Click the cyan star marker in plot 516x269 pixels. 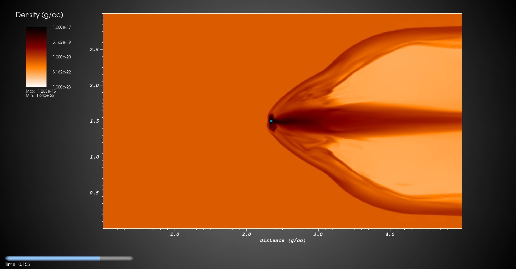click(271, 121)
